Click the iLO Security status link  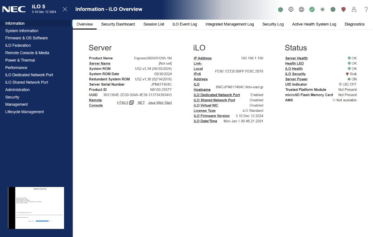pos(295,74)
